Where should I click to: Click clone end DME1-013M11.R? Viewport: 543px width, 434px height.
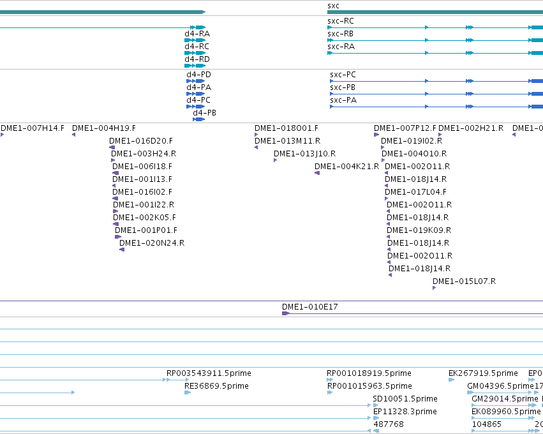287,141
